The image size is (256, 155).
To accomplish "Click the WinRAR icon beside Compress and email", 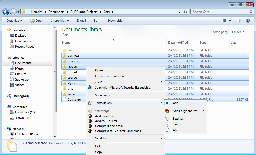I will [x=90, y=126].
